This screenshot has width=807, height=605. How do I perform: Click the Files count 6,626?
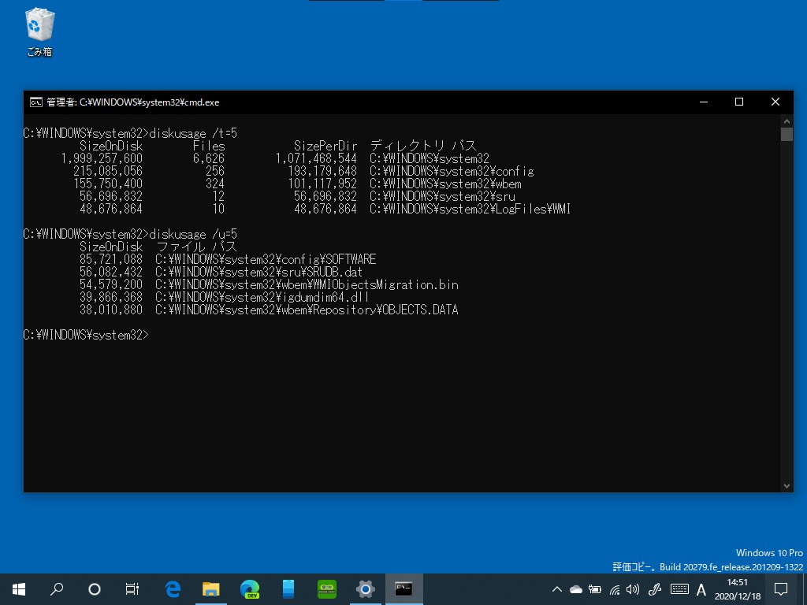click(x=209, y=158)
